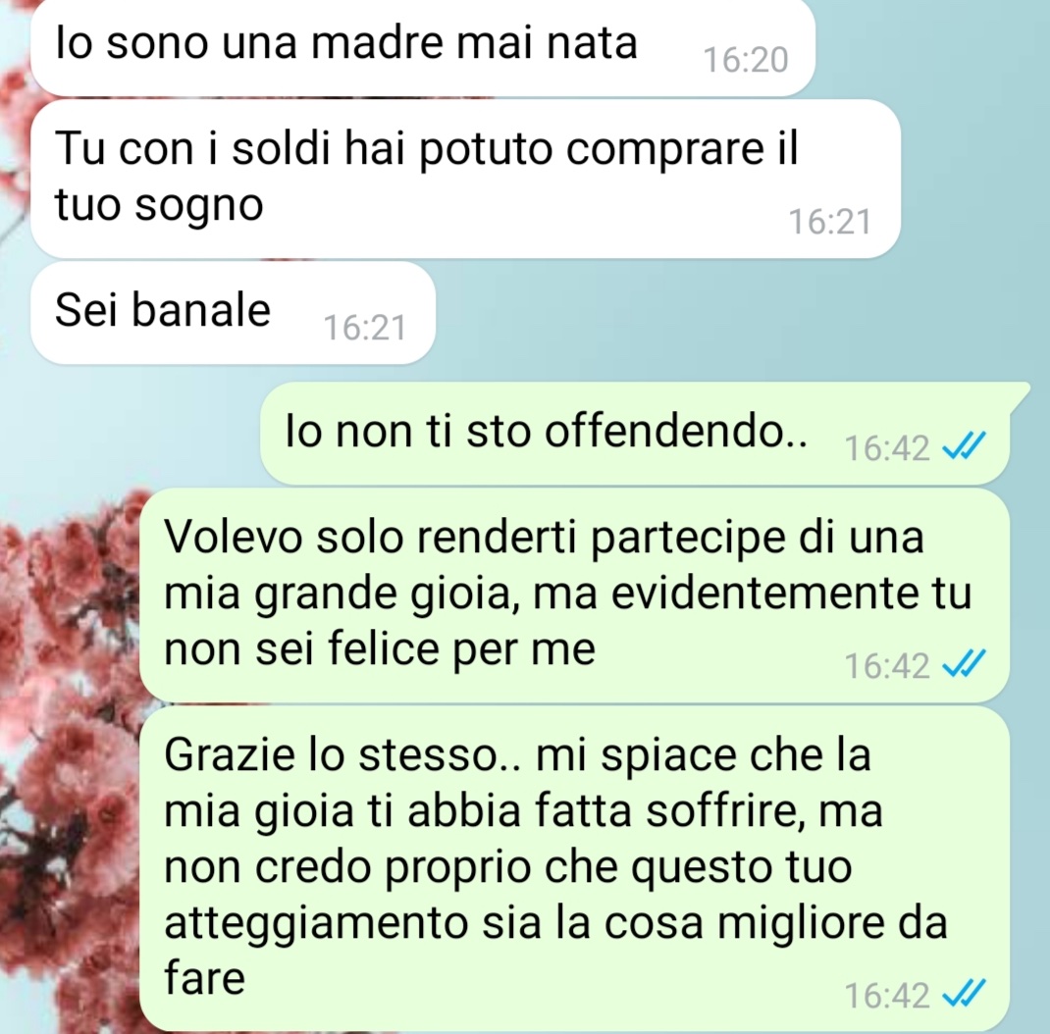Select the 'Io sono una madre mai nata' message
This screenshot has width=1050, height=1034.
pos(423,47)
